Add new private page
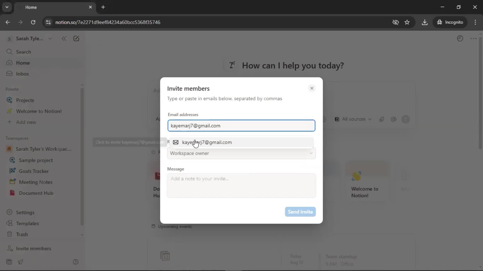This screenshot has width=483, height=271. click(x=43, y=122)
